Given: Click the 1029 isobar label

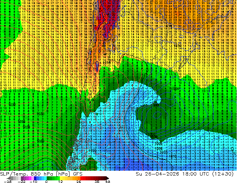Looking at the screenshot, I should (22, 122).
